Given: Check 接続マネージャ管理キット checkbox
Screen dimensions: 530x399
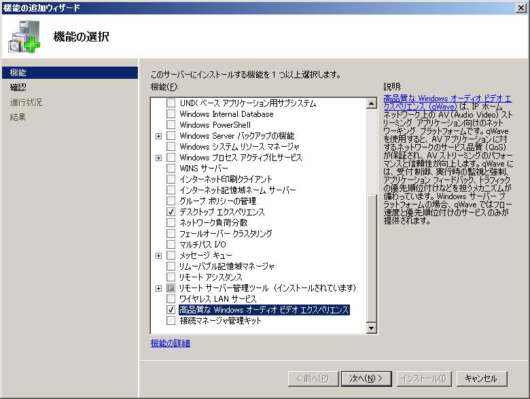Looking at the screenshot, I should click(x=171, y=321).
